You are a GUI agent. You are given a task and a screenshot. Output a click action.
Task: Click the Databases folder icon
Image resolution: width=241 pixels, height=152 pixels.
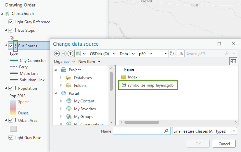pyautogui.click(x=69, y=78)
